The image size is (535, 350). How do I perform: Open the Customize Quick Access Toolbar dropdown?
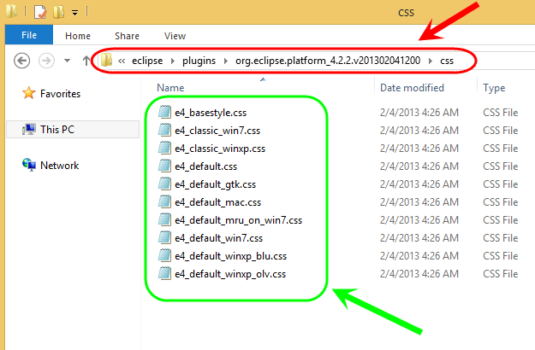(x=74, y=13)
